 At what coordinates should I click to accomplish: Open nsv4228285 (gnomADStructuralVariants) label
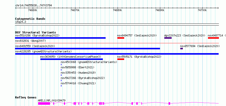tap(43, 51)
